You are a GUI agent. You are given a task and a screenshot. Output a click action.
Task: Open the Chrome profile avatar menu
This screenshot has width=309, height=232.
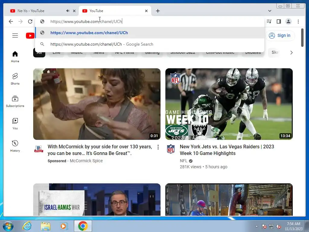coord(288,21)
